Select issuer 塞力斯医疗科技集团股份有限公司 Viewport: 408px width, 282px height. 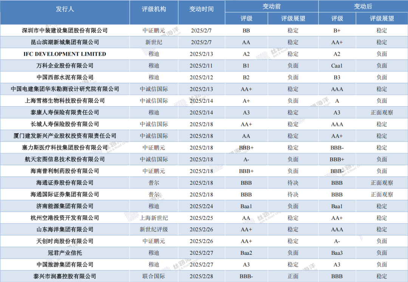[65, 148]
